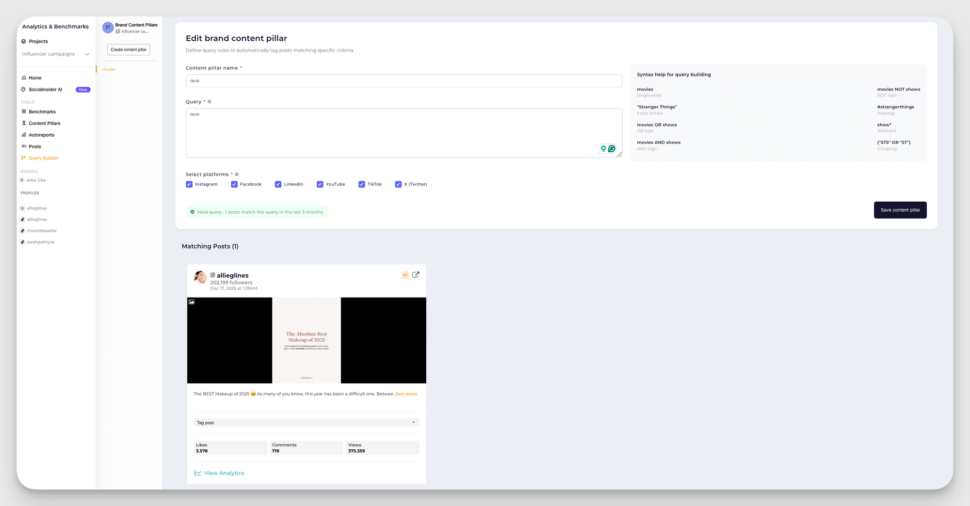Uncheck the Instagram platform checkbox
Viewport: 970px width, 506px height.
189,184
